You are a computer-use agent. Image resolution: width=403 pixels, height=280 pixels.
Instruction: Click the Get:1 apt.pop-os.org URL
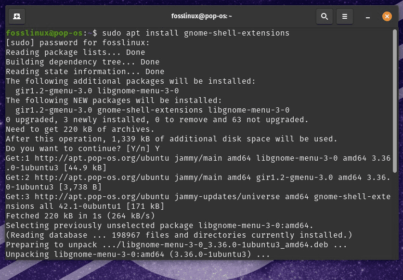pos(102,158)
